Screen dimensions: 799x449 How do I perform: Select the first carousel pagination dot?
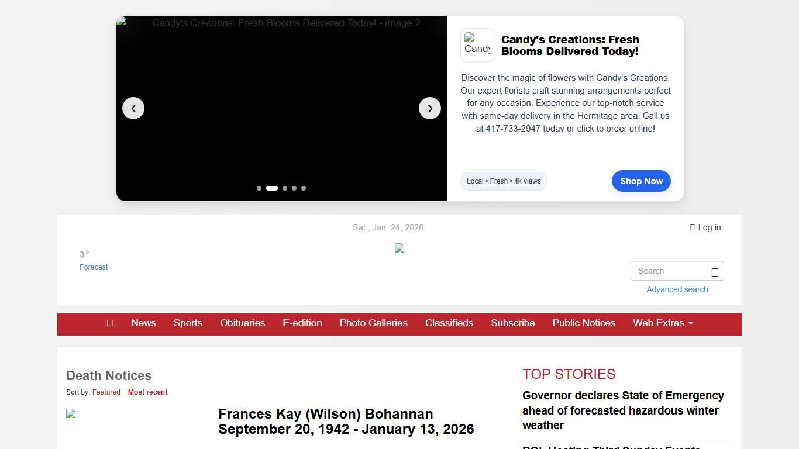click(259, 188)
